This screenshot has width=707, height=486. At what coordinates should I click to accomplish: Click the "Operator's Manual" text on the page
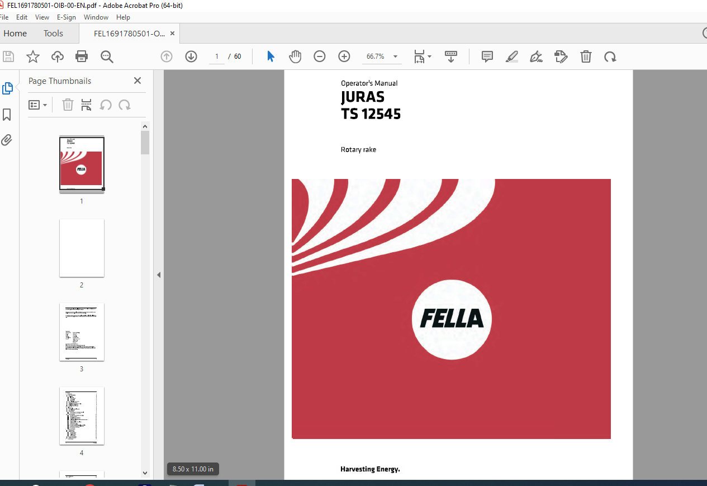tap(369, 83)
